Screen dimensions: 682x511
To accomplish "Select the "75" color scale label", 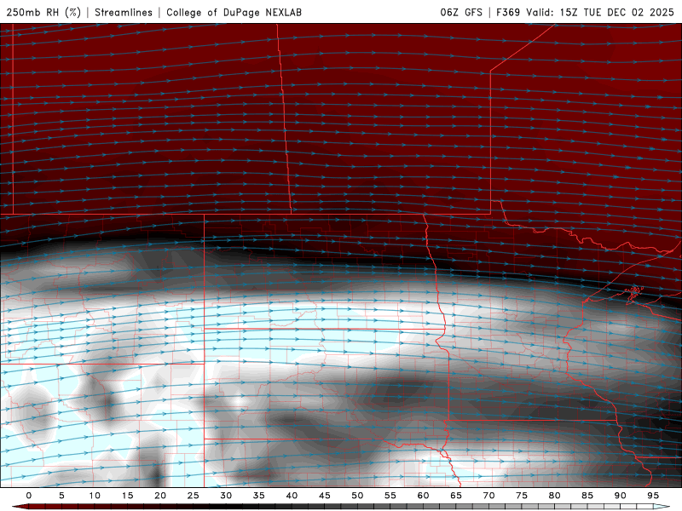I will (x=522, y=496).
